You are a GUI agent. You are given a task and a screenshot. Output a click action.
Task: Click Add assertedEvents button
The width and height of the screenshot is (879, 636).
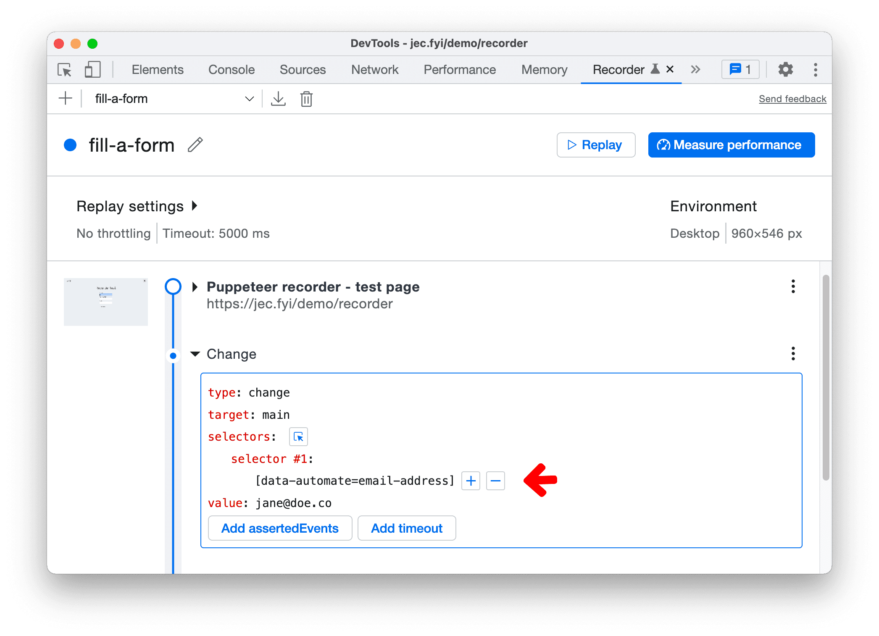(279, 528)
